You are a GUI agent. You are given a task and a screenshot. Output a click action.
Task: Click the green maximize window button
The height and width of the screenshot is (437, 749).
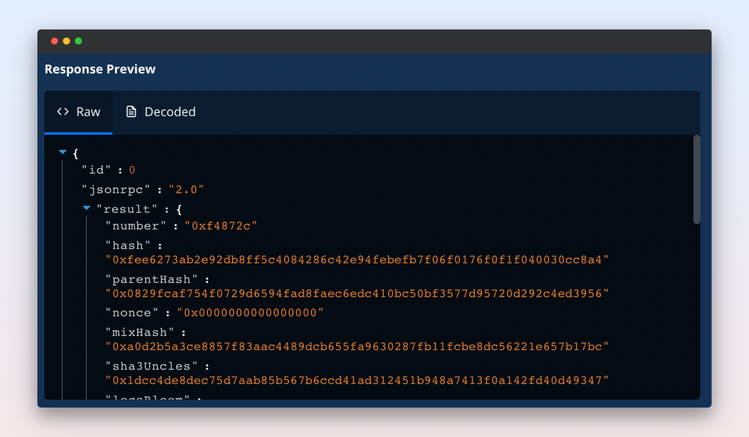pos(78,41)
